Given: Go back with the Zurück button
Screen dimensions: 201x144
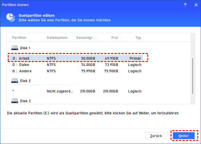Looking at the screenshot, I should point(156,136).
